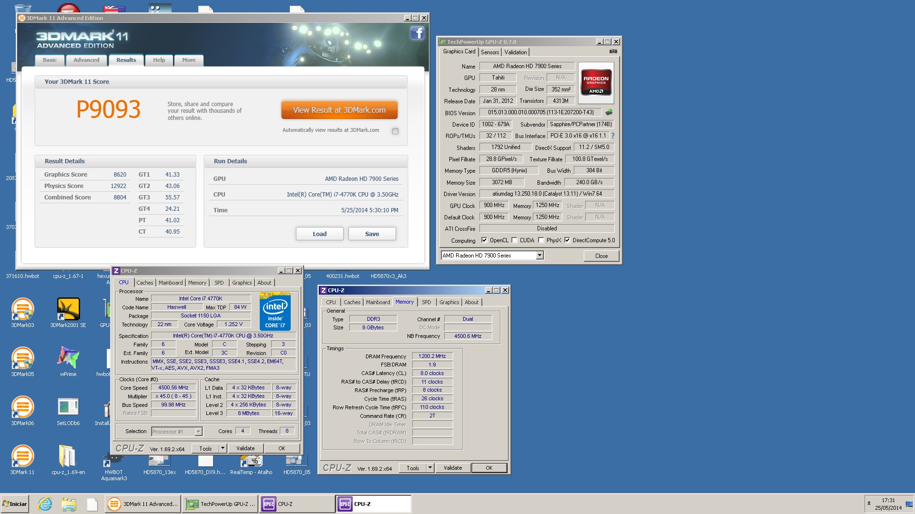Screen dimensions: 915x514
Task: Click the Radeon Graphics logo in GPU-Z
Action: click(596, 82)
